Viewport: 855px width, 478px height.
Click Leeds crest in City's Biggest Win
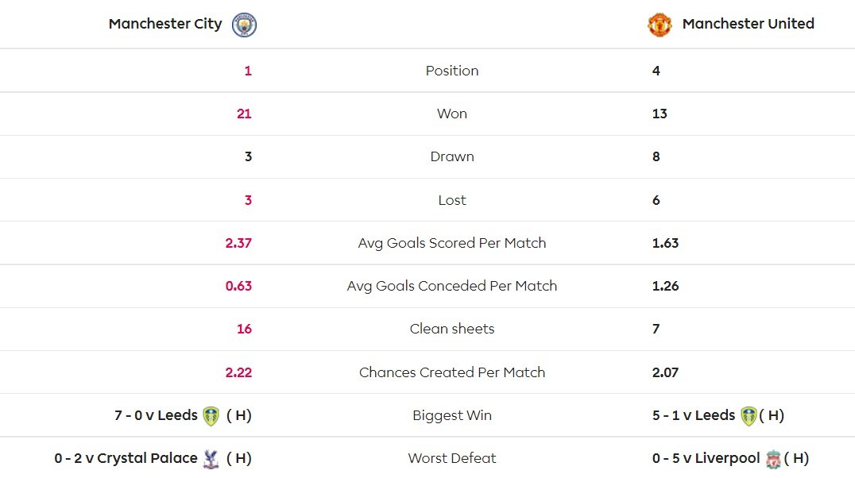point(211,416)
